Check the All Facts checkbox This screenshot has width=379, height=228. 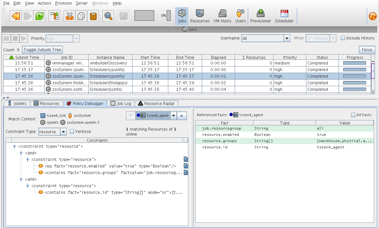[x=353, y=115]
